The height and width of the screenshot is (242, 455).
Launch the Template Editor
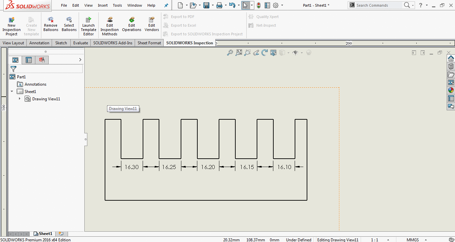(x=88, y=20)
